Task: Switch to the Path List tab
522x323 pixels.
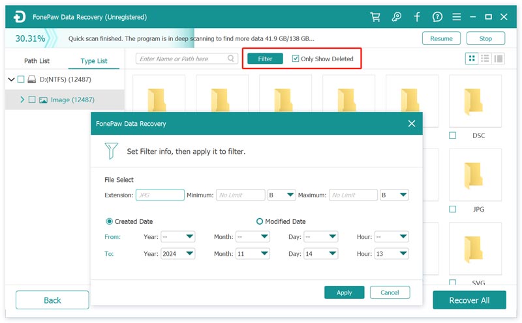Action: coord(37,61)
